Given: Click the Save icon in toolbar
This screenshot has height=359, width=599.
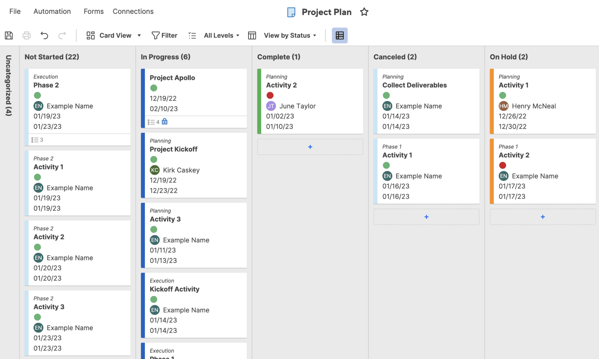Looking at the screenshot, I should click(x=9, y=35).
